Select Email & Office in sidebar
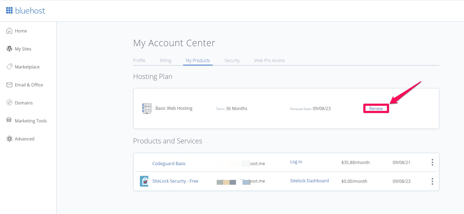 [x=29, y=85]
